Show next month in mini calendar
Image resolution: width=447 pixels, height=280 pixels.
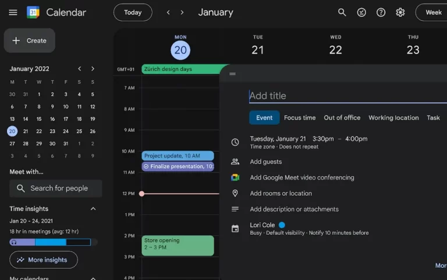(93, 69)
